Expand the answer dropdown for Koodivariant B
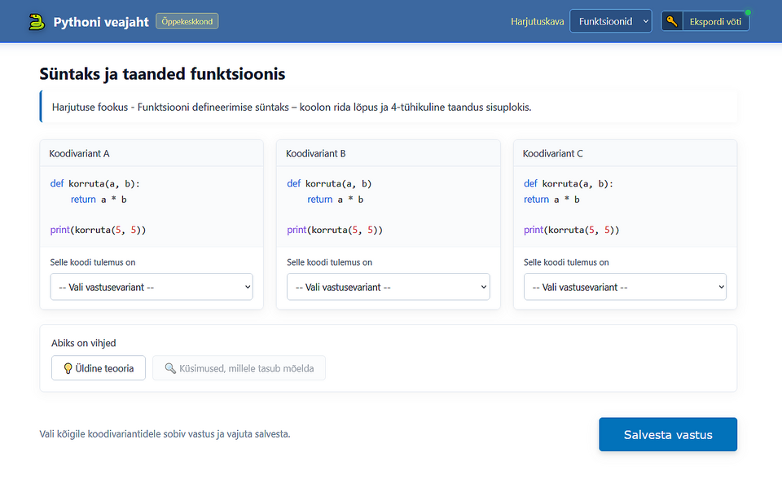Viewport: 782px width, 479px height. click(x=388, y=287)
